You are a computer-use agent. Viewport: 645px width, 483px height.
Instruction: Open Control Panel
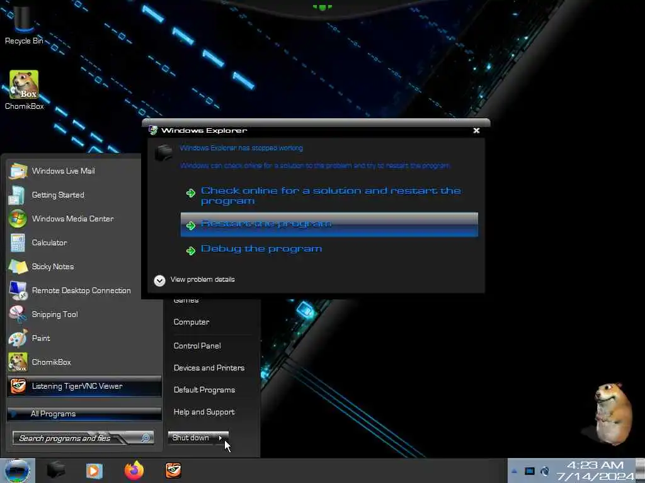[x=197, y=346]
